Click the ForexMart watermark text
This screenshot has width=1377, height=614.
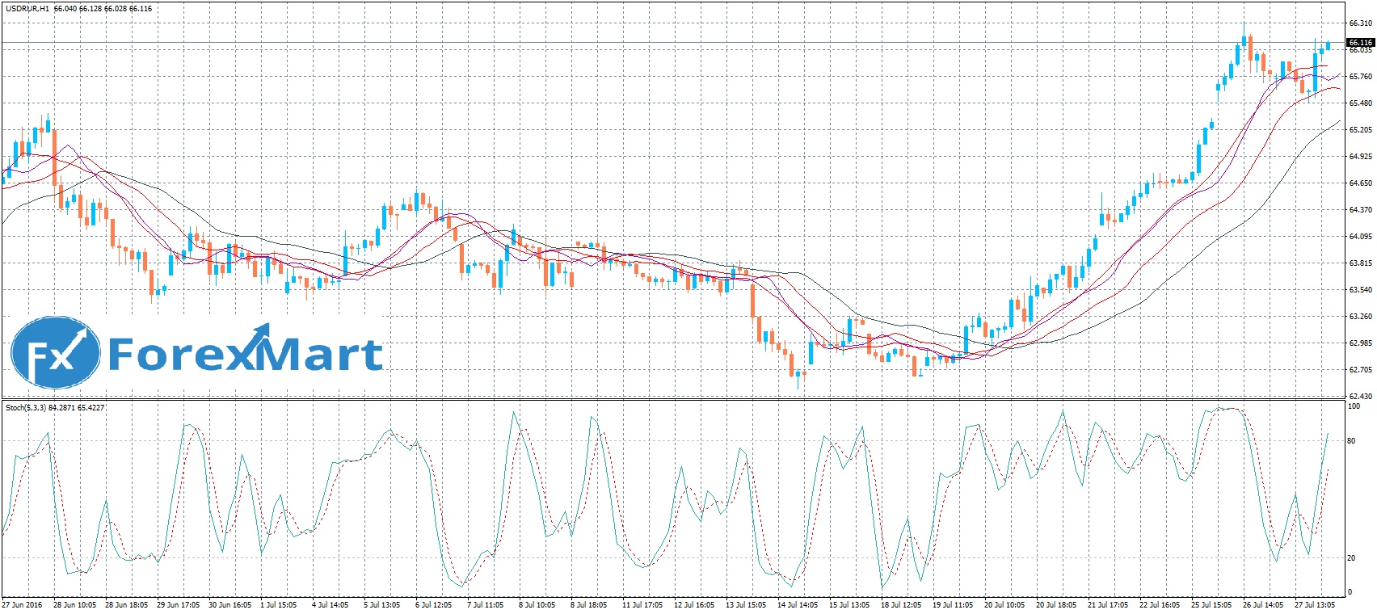pos(245,354)
